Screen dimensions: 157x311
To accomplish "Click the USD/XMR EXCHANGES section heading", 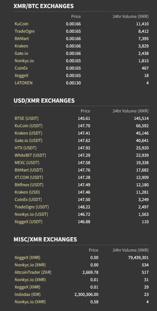I will pyautogui.click(x=44, y=101).
